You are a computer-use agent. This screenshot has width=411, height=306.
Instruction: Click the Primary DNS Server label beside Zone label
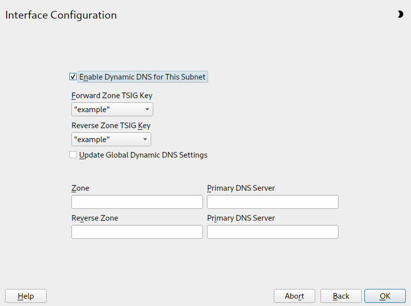point(241,188)
